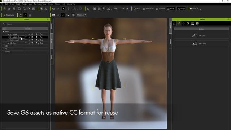
Task: Click the Save Project icon
Action: point(14,9)
